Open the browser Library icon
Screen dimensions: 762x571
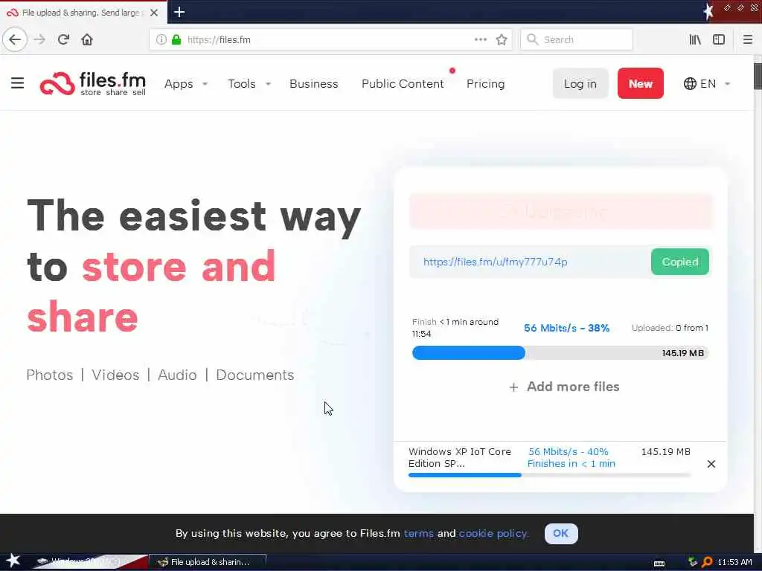click(x=695, y=39)
